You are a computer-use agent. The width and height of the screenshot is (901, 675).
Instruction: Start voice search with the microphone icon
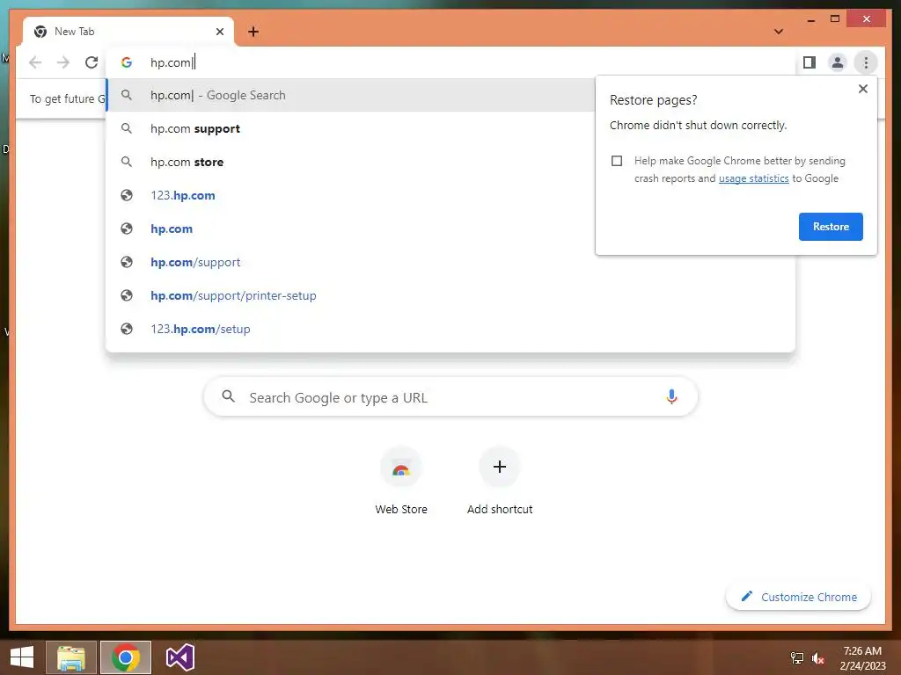pos(671,396)
